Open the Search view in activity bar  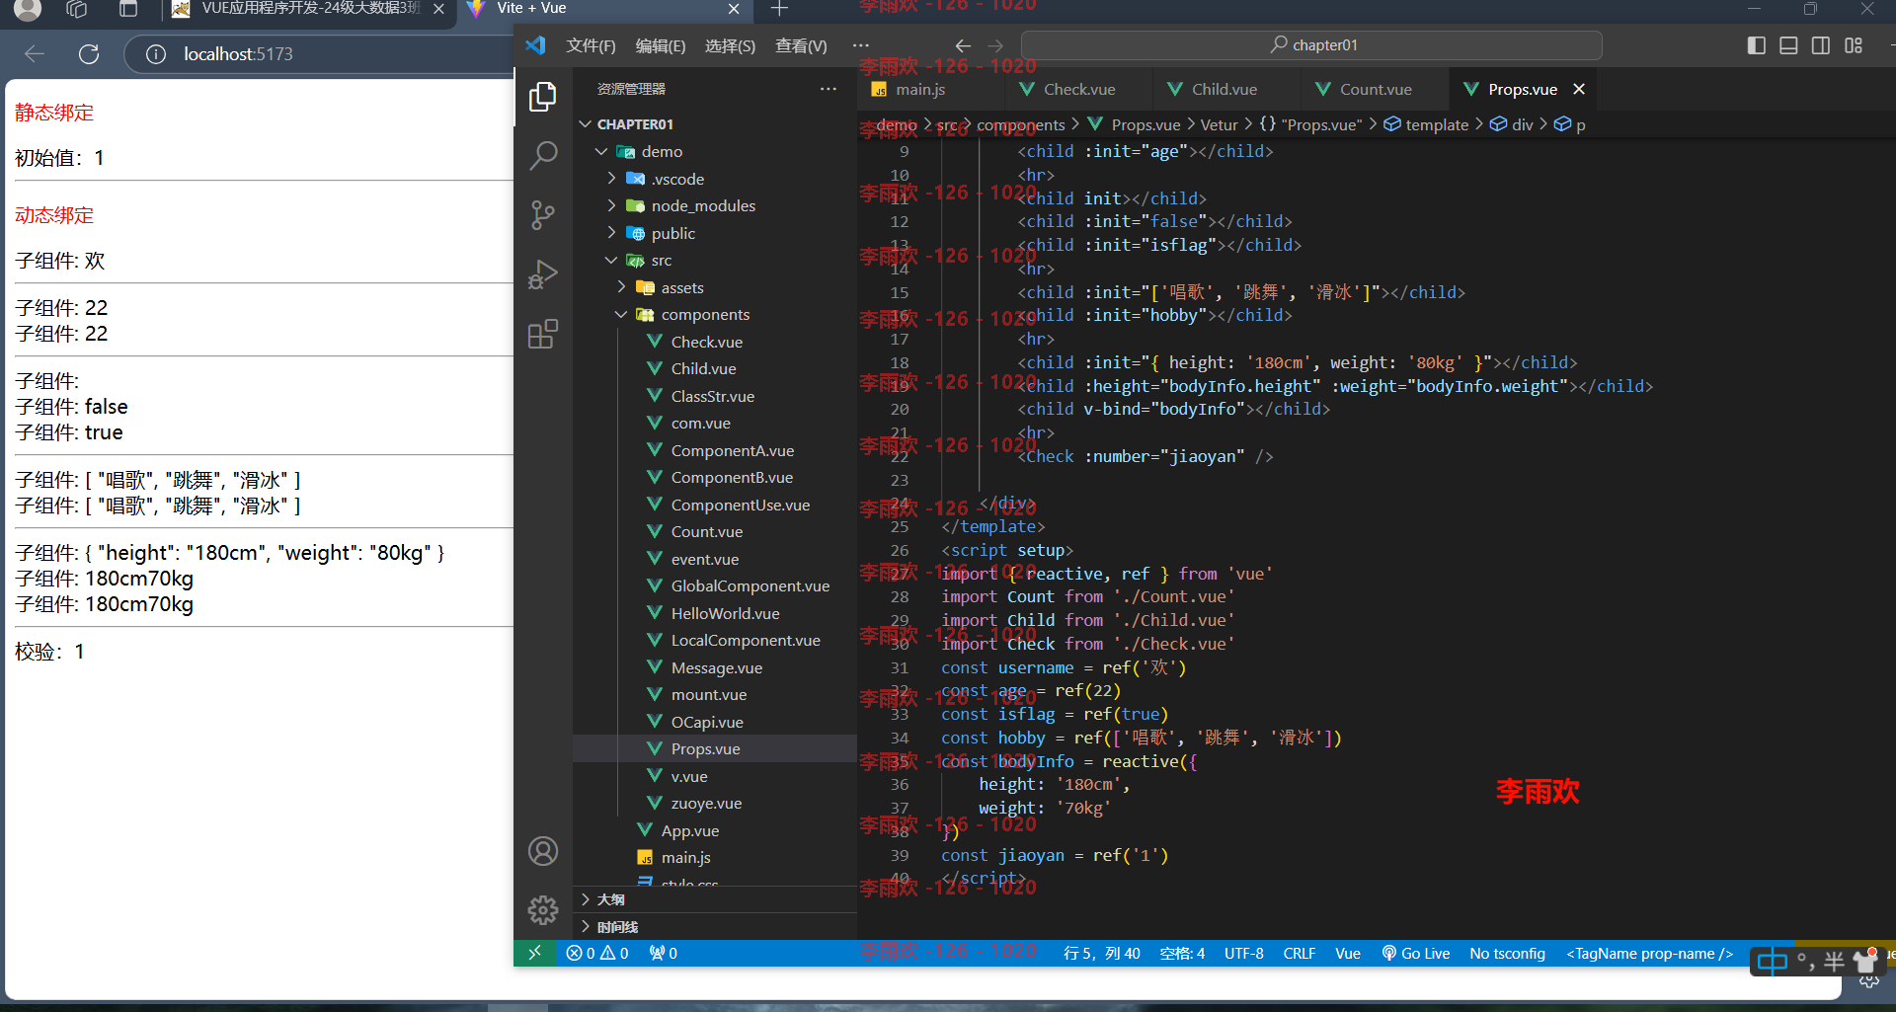click(x=542, y=155)
